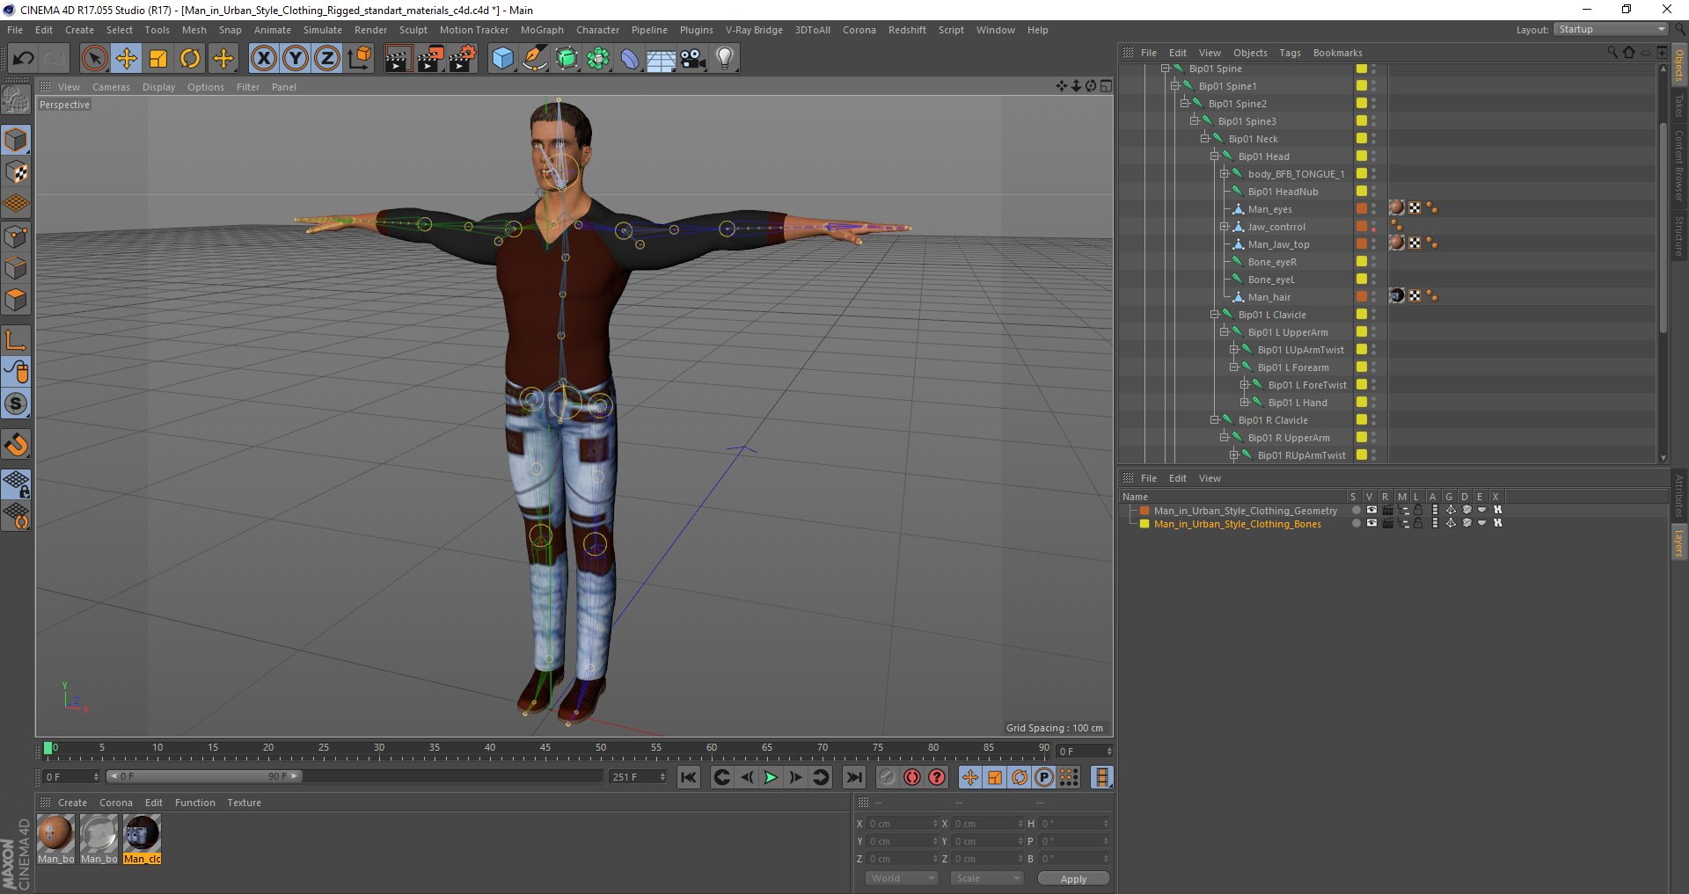This screenshot has width=1689, height=894.
Task: Open the Layout Startup dropdown
Action: pyautogui.click(x=1610, y=30)
